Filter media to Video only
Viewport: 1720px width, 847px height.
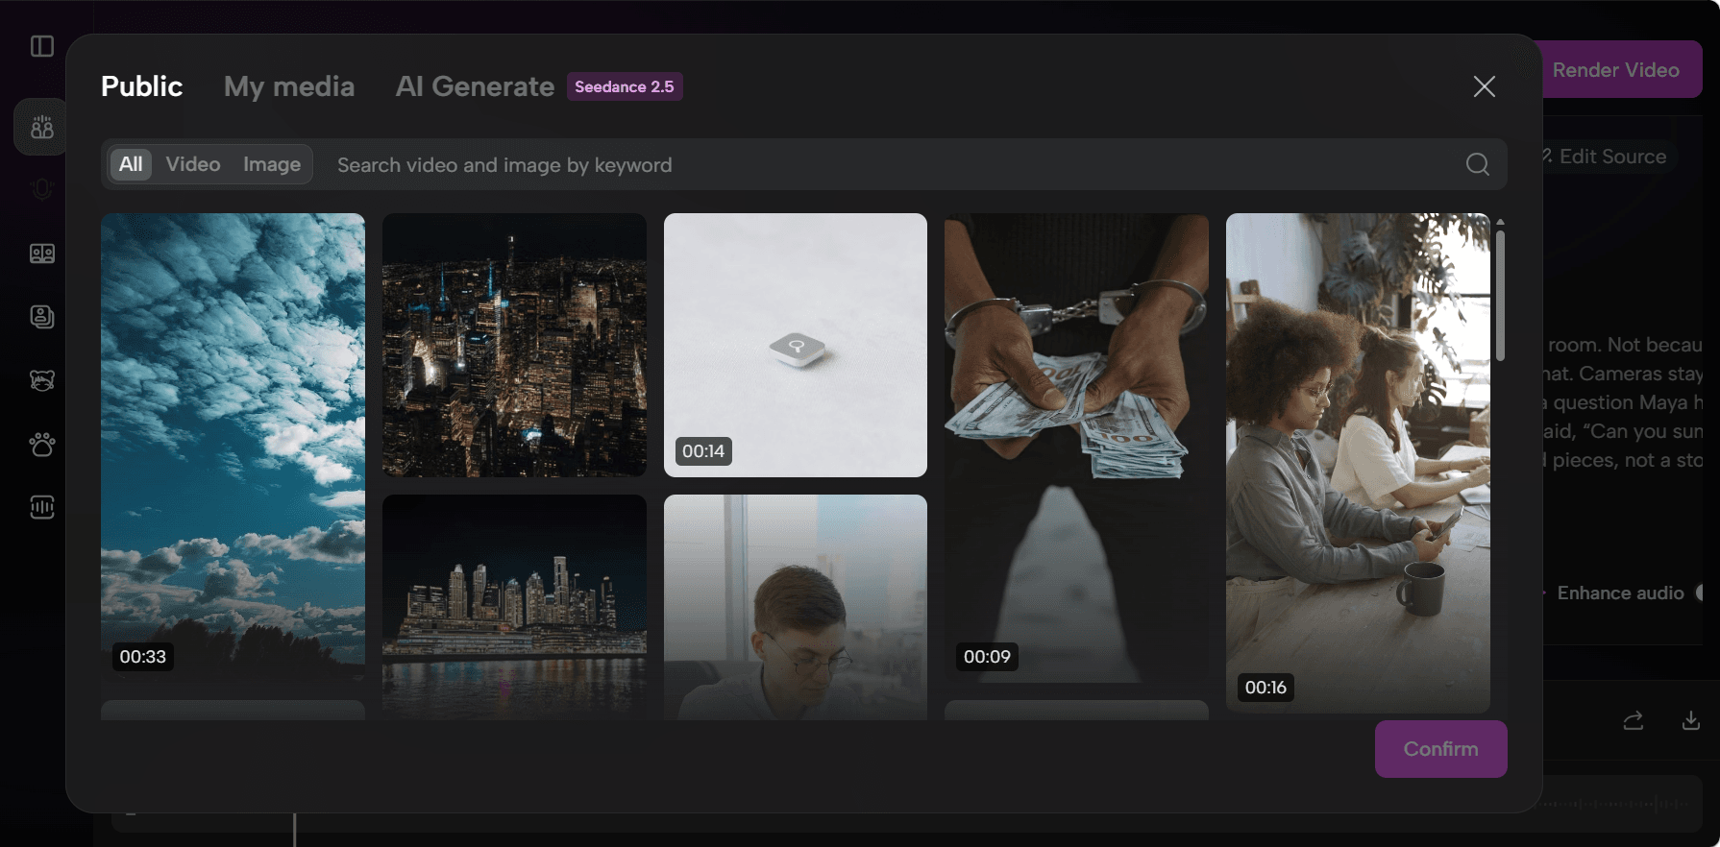(x=193, y=164)
